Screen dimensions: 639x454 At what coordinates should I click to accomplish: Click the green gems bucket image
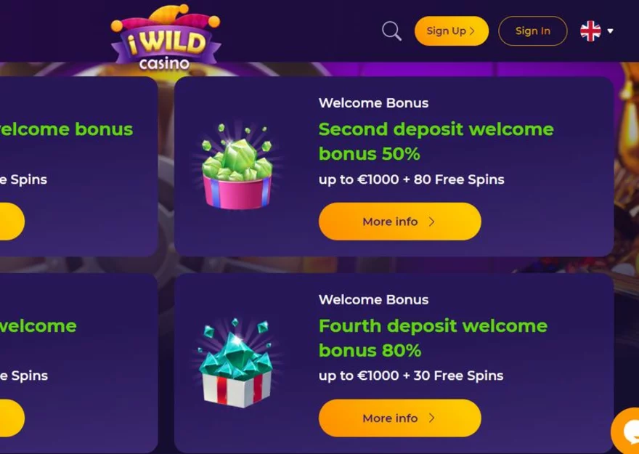(237, 167)
